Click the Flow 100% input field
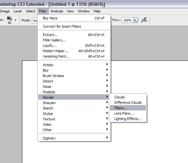 point(127,20)
